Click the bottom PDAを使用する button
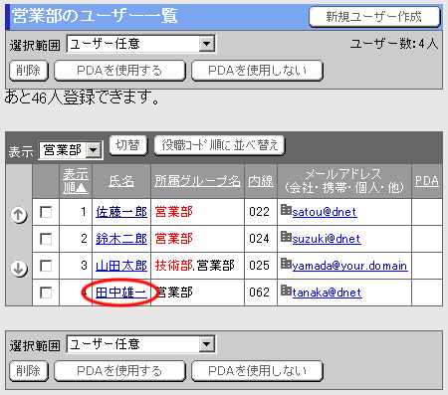448x395 pixels. pyautogui.click(x=119, y=371)
